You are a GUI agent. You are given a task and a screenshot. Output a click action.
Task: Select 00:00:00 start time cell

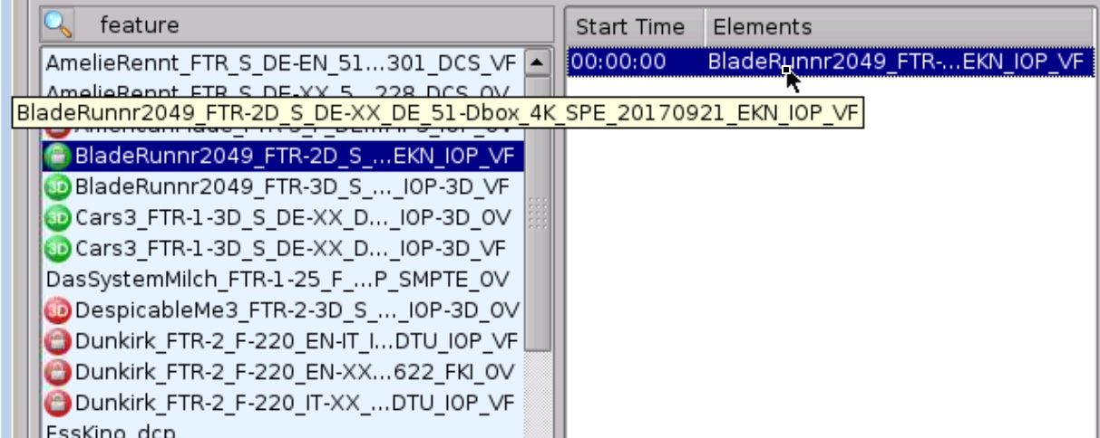tap(618, 62)
